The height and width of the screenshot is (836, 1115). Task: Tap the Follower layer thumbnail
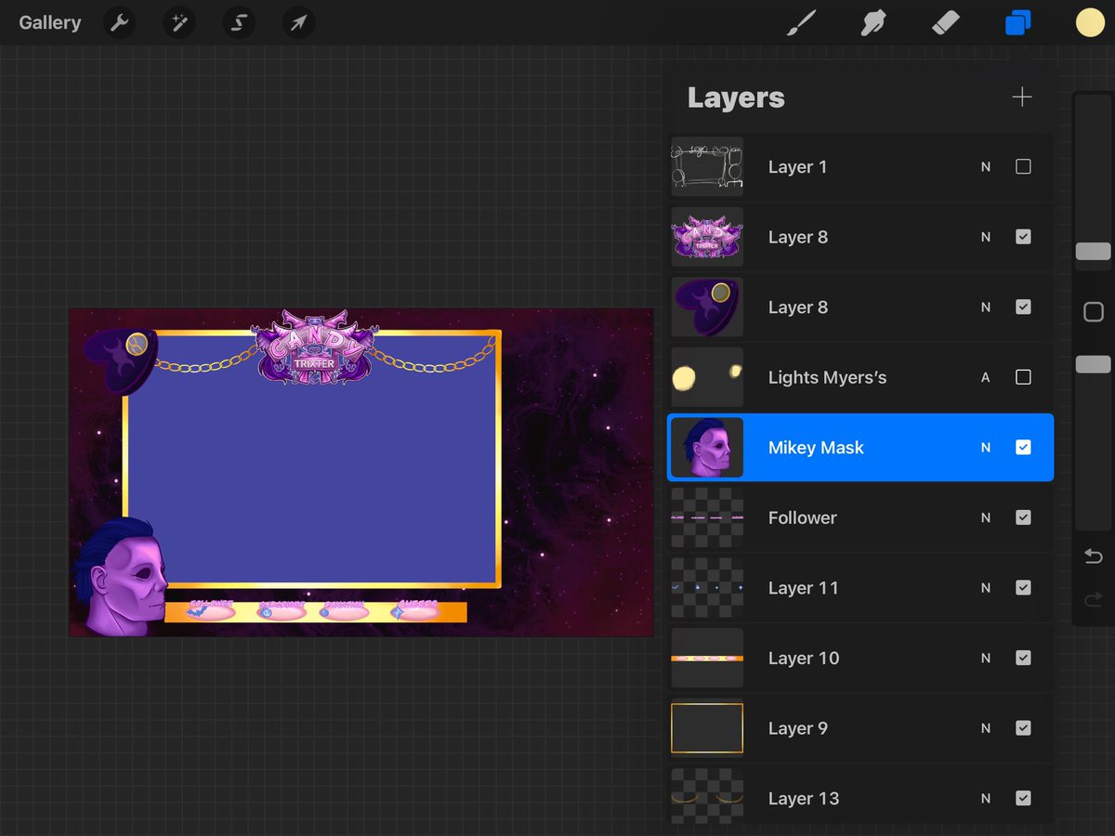[707, 517]
